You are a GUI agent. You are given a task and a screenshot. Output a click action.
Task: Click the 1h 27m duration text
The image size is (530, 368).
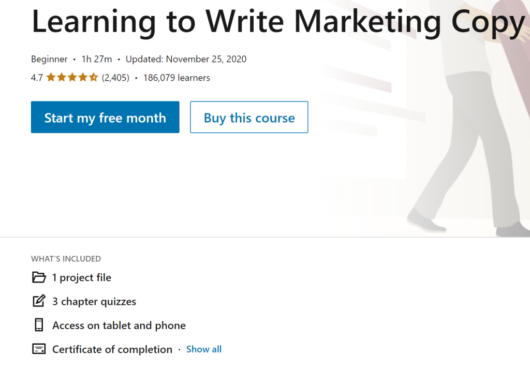click(x=96, y=59)
